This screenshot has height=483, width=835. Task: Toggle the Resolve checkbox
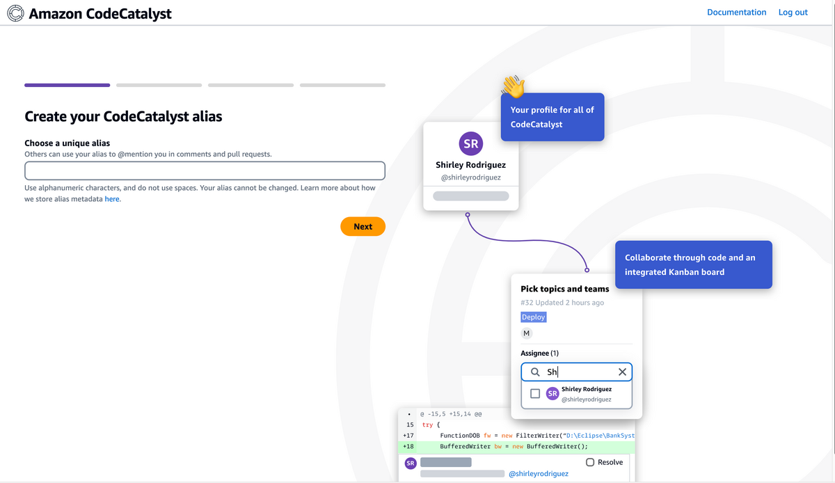coord(590,462)
